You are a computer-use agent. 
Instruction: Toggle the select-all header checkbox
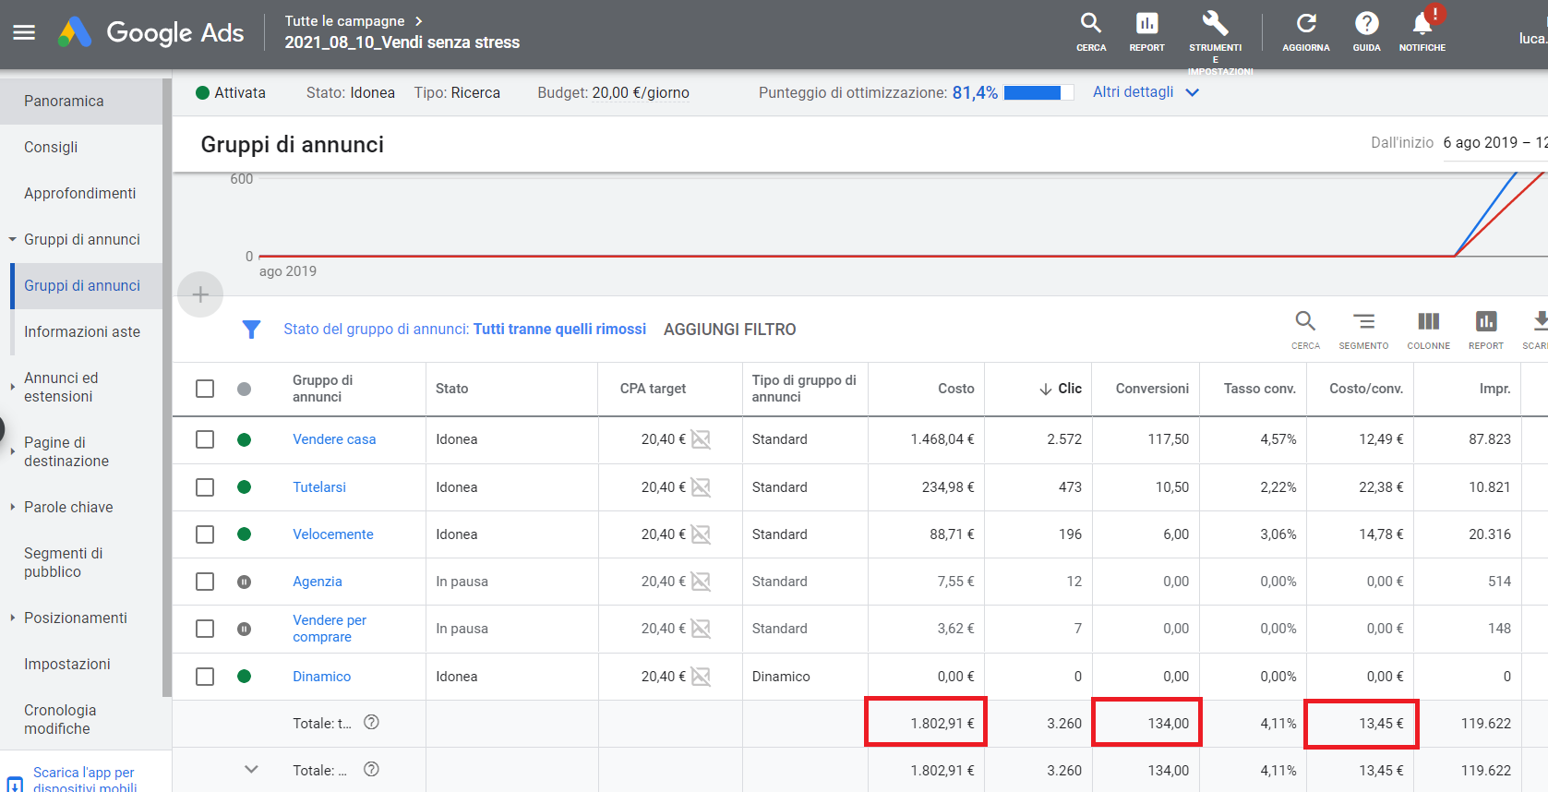click(205, 389)
